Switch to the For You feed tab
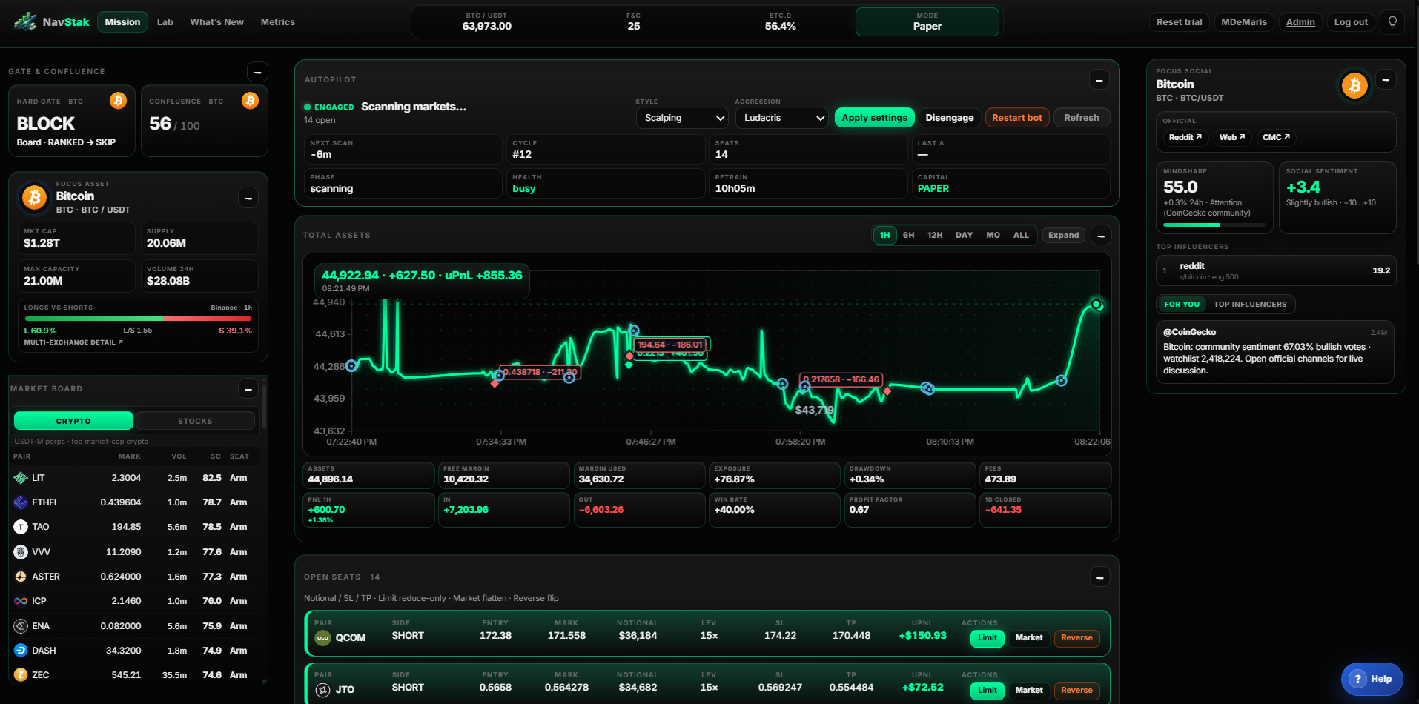 1182,305
